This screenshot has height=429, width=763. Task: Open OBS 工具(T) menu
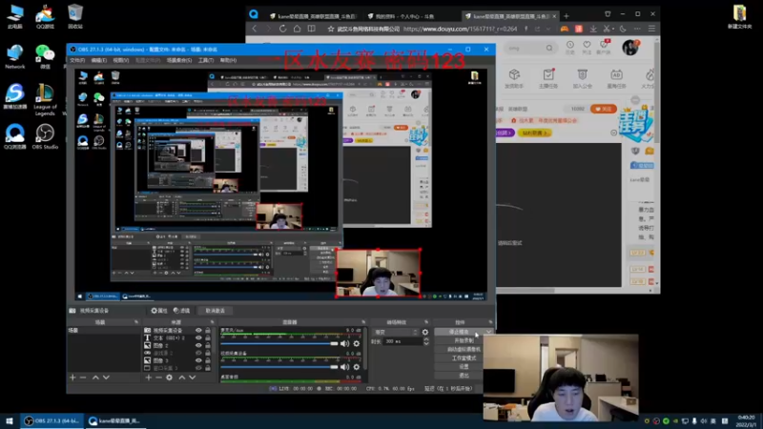[206, 60]
